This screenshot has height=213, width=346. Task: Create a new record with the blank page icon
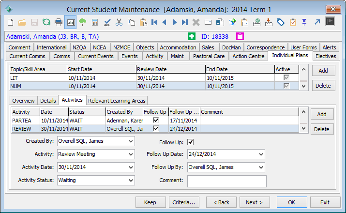10,22
